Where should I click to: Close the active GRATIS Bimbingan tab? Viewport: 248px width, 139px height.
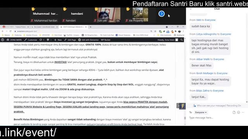86,27
